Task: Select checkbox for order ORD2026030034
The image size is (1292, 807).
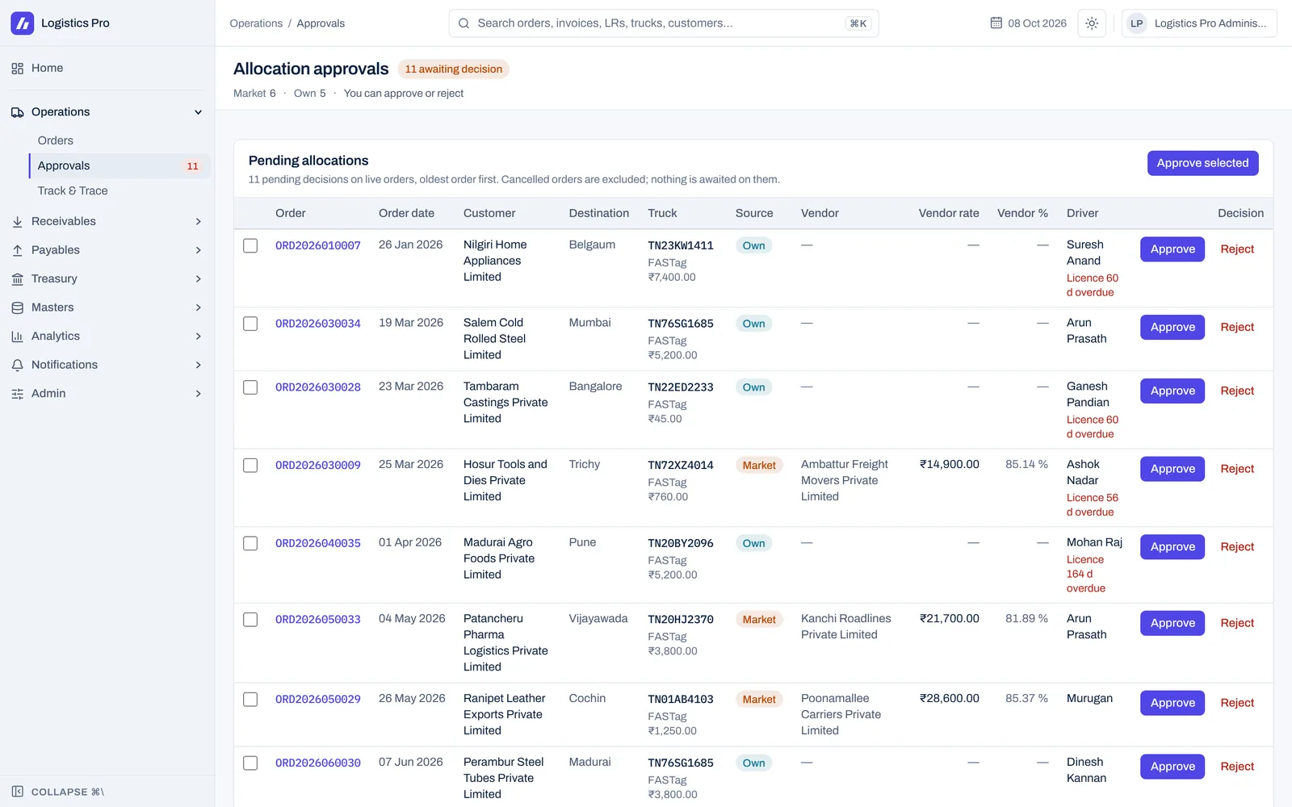Action: (250, 324)
